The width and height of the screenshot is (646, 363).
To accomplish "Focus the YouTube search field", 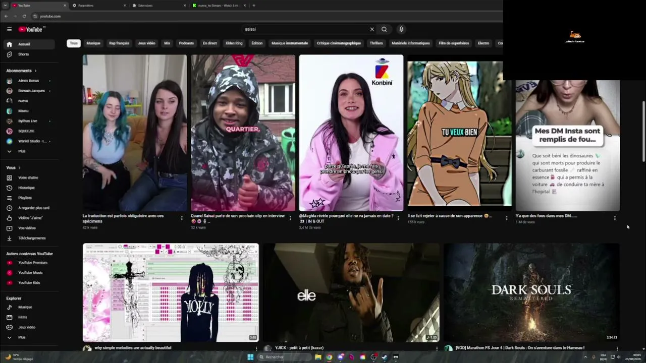I will pos(305,29).
